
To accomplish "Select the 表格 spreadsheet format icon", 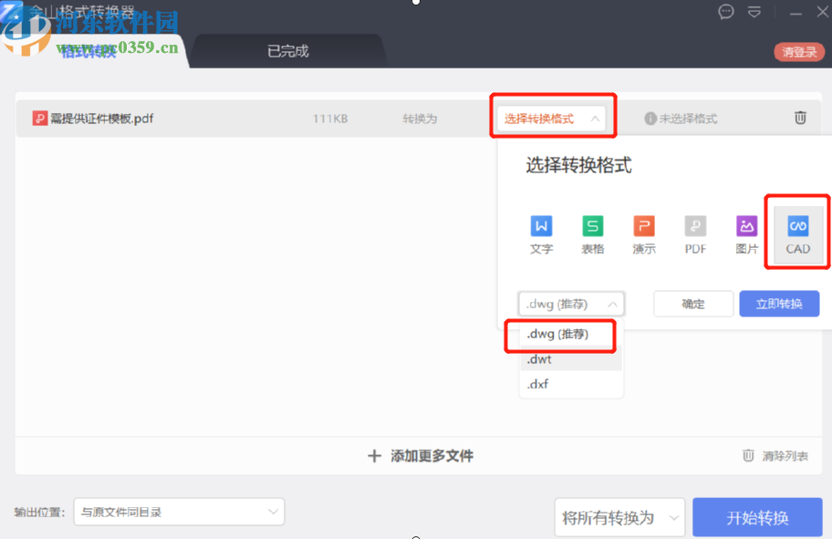I will pyautogui.click(x=593, y=235).
